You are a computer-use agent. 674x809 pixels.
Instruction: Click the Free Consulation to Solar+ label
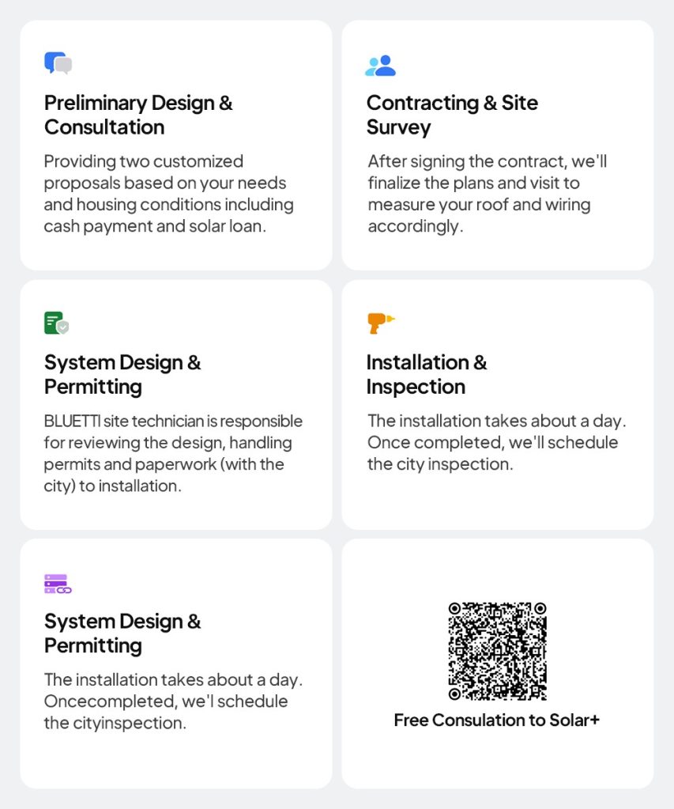pyautogui.click(x=496, y=720)
